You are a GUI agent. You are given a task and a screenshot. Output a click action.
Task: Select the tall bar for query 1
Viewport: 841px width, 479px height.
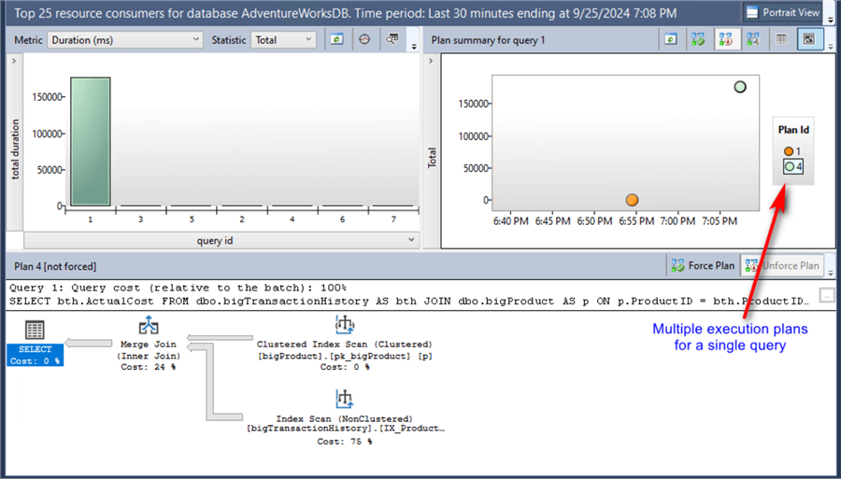tap(90, 141)
